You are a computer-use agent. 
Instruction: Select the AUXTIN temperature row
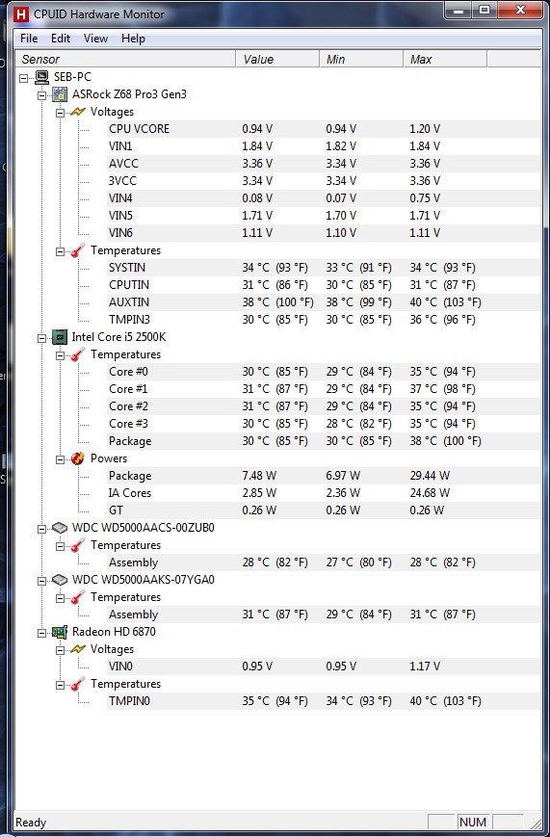(x=323, y=302)
